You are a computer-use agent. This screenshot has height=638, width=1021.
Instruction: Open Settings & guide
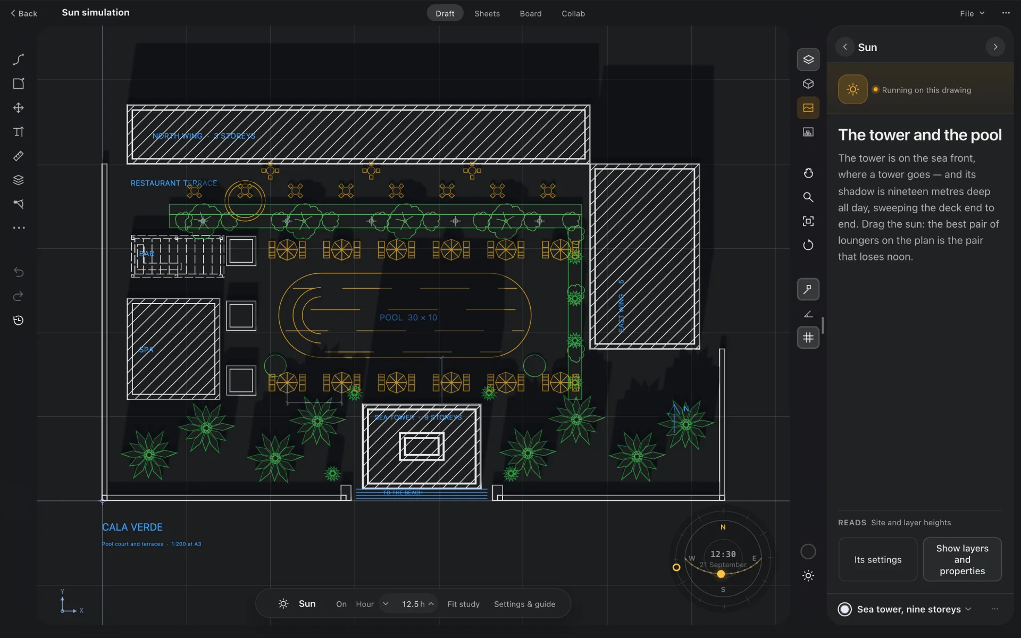click(x=525, y=604)
